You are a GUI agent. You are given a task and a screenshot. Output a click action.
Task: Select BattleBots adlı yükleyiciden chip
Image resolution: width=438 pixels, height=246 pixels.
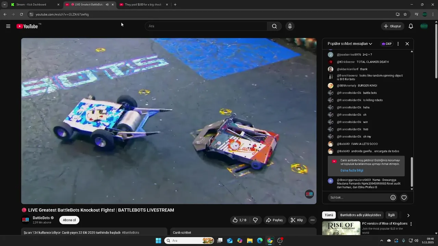pyautogui.click(x=360, y=215)
